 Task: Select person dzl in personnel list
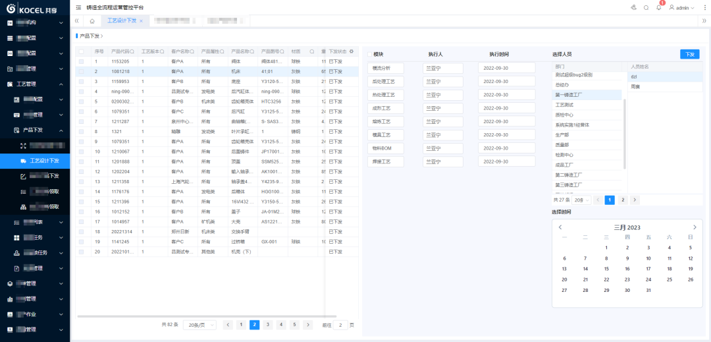(665, 76)
